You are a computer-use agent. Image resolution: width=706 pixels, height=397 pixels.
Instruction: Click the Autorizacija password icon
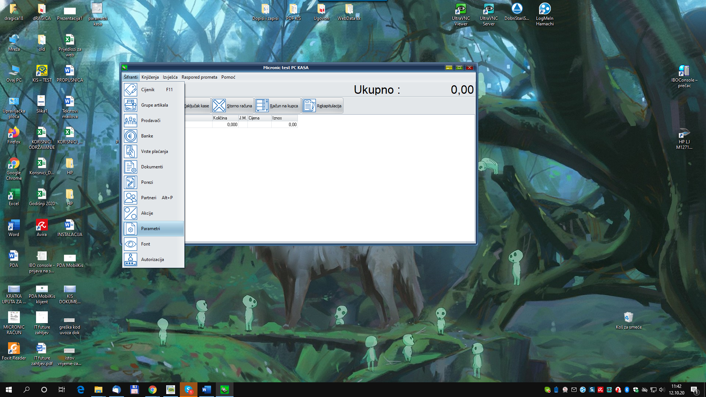click(x=131, y=260)
